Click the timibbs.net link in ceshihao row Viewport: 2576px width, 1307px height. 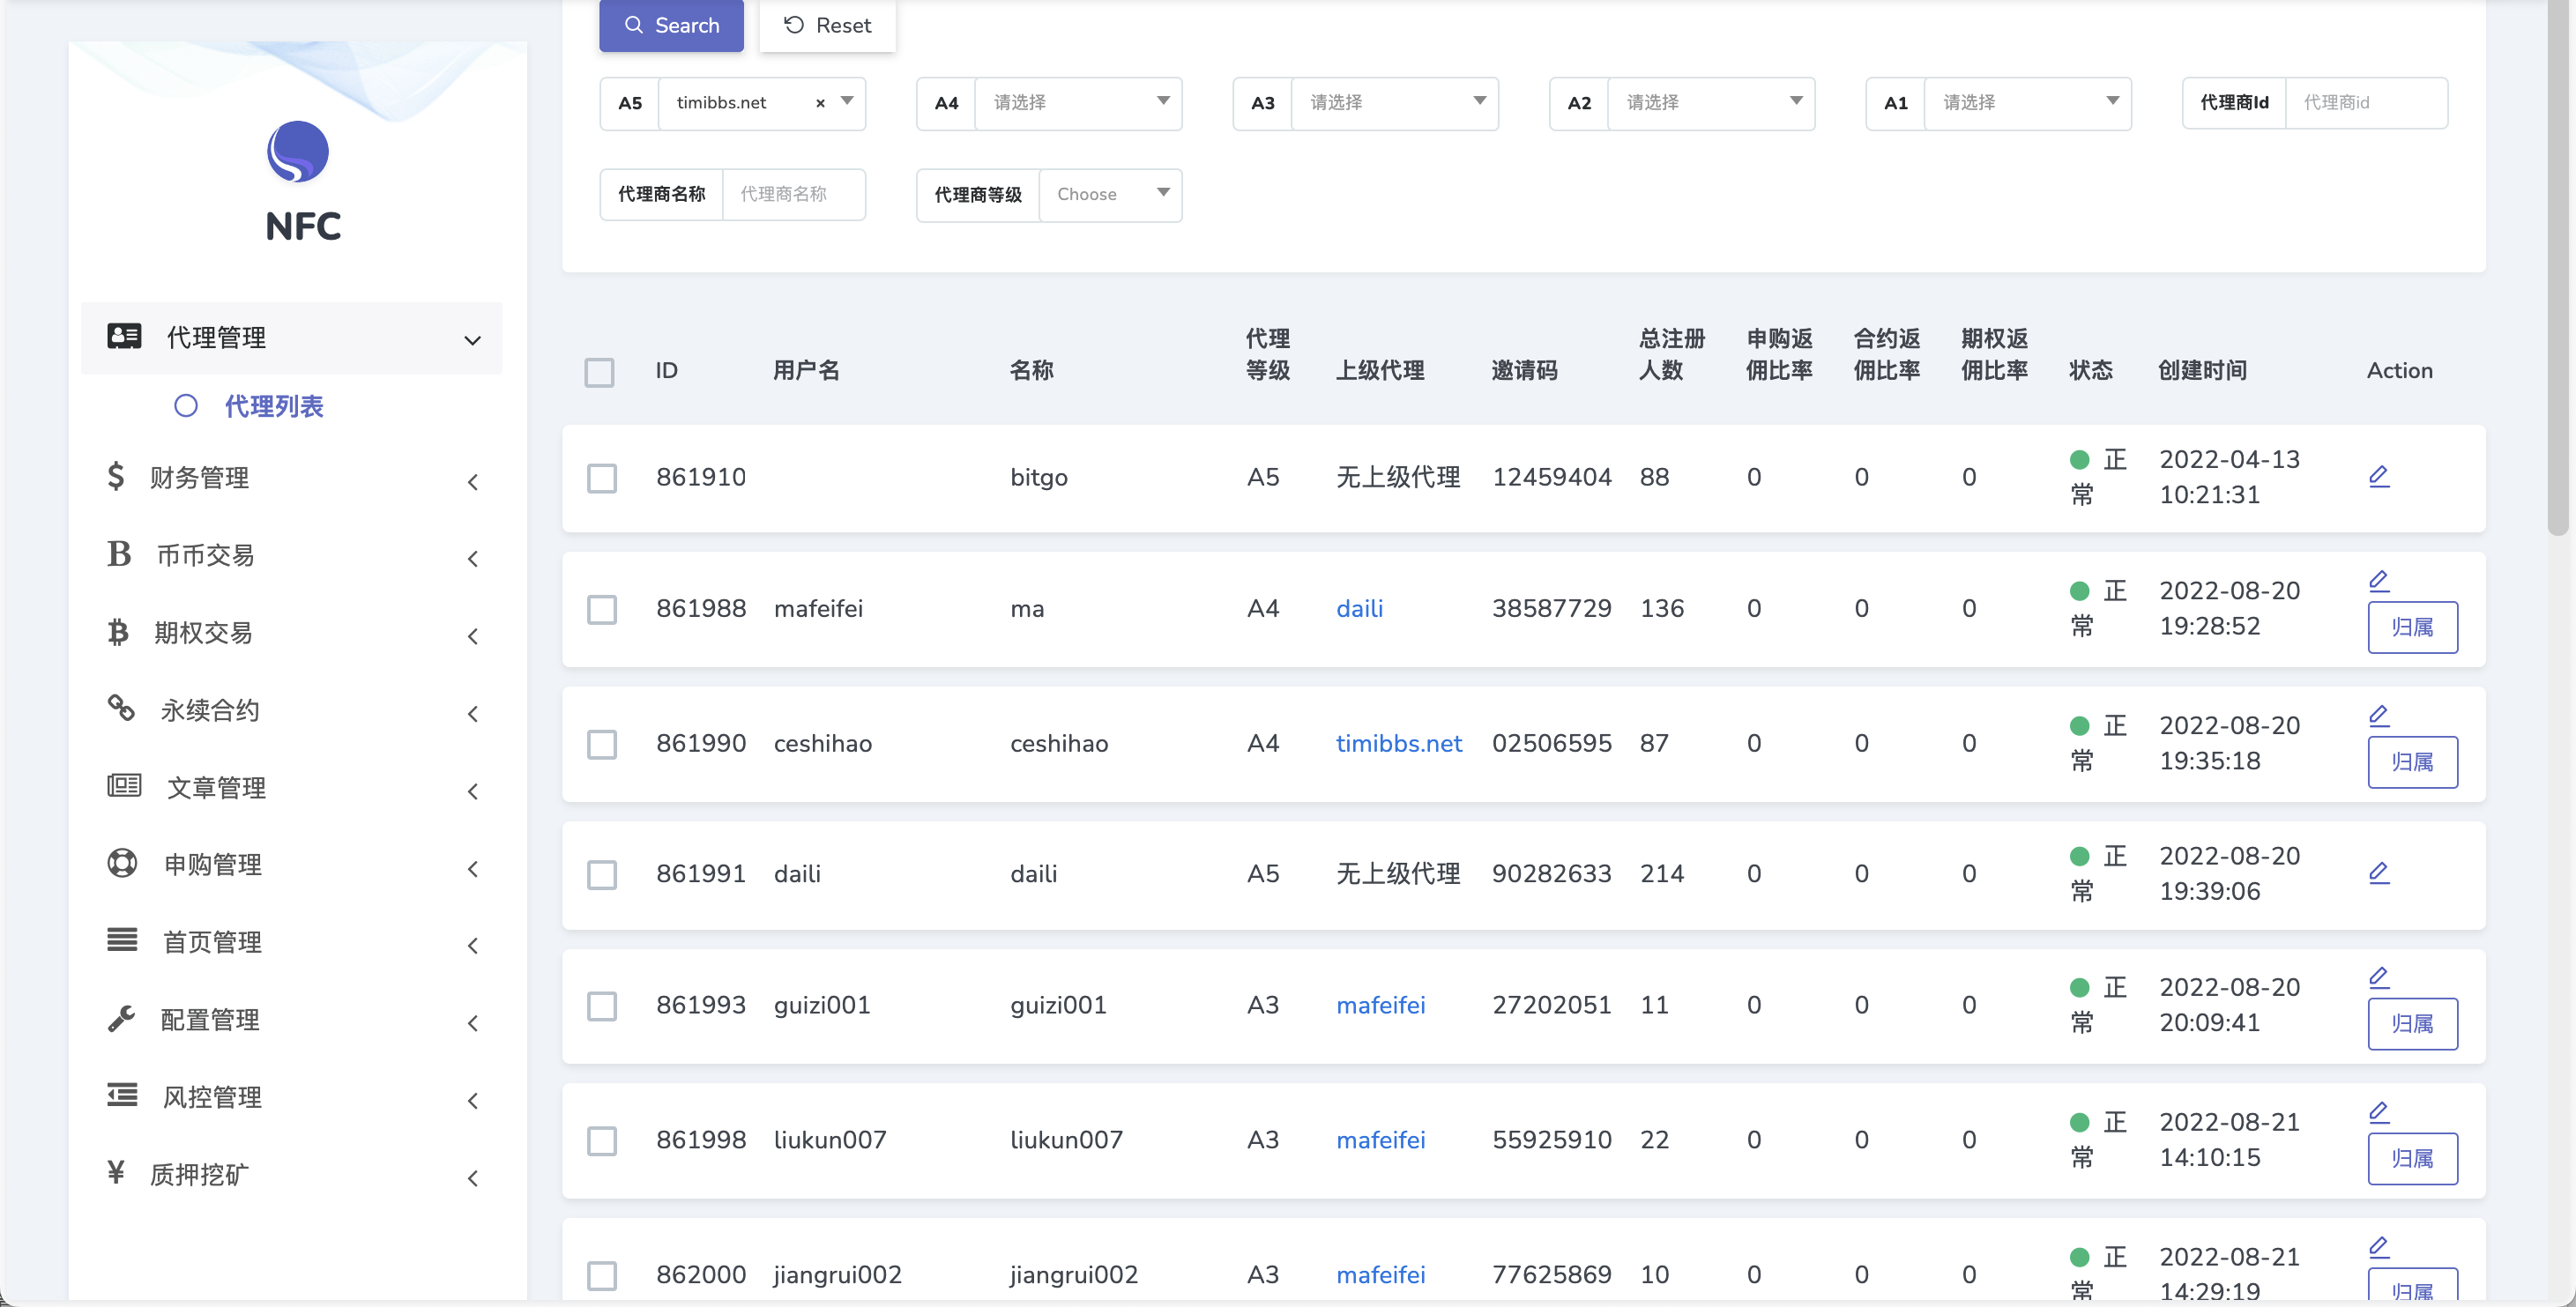pyautogui.click(x=1398, y=743)
